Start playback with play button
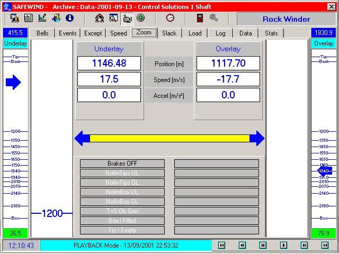The image size is (339, 254). pos(283,246)
